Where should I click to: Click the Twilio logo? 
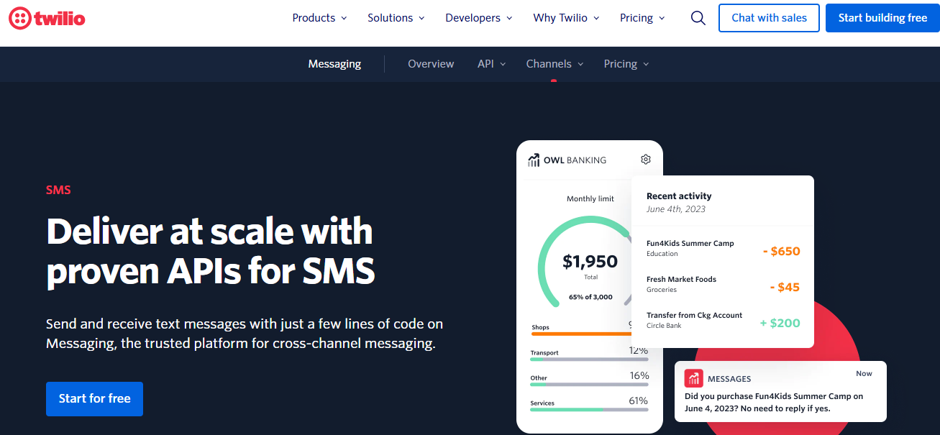(x=46, y=18)
